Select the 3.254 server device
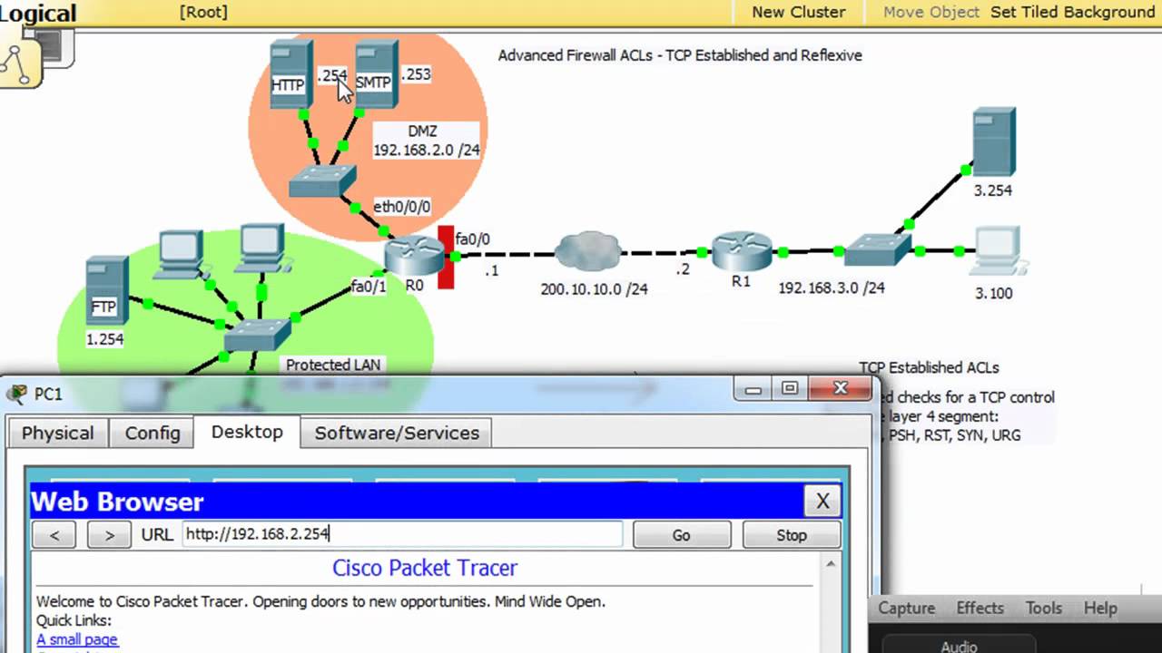1162x653 pixels. point(993,142)
